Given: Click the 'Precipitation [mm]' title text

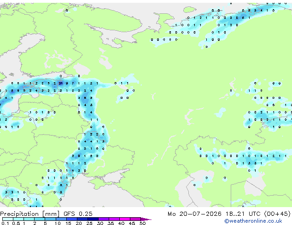Looking at the screenshot, I should tap(30, 214).
